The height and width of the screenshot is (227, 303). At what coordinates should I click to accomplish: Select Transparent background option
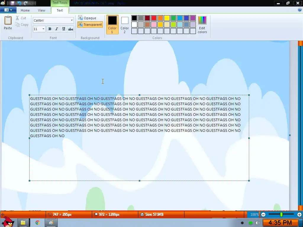pyautogui.click(x=90, y=25)
